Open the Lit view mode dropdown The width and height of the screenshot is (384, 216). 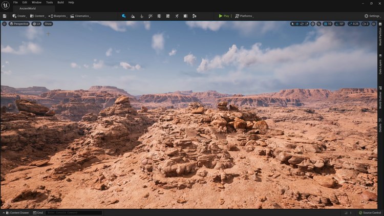point(37,24)
